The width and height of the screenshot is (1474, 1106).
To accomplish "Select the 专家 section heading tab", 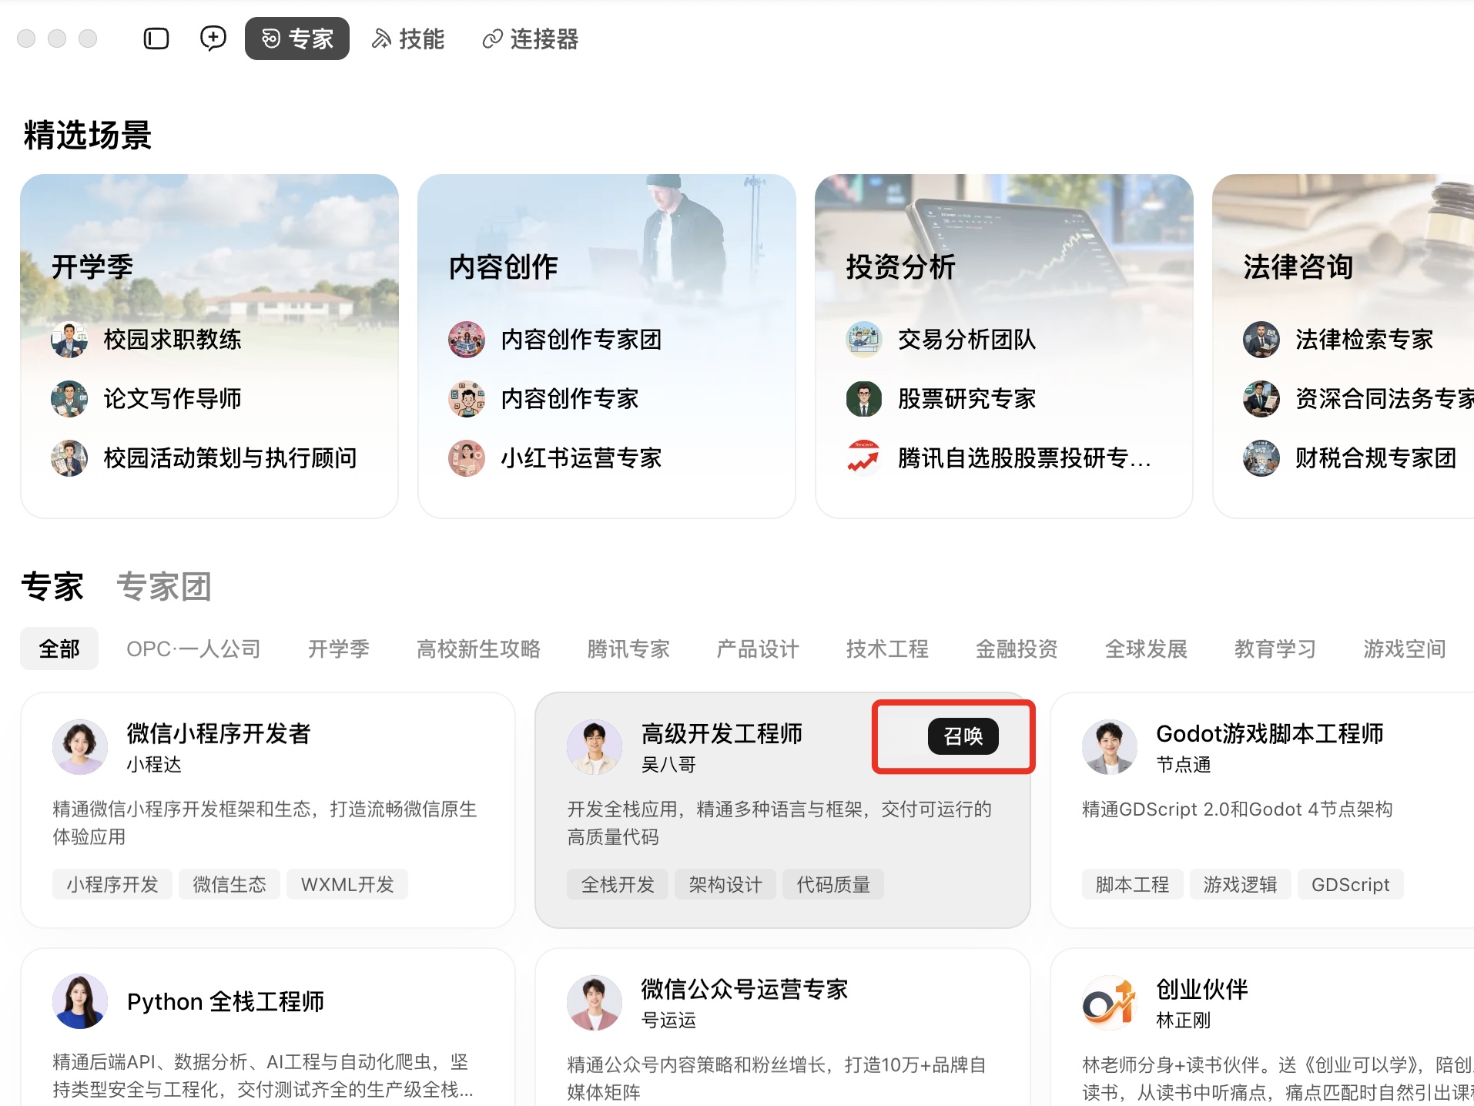I will [52, 586].
